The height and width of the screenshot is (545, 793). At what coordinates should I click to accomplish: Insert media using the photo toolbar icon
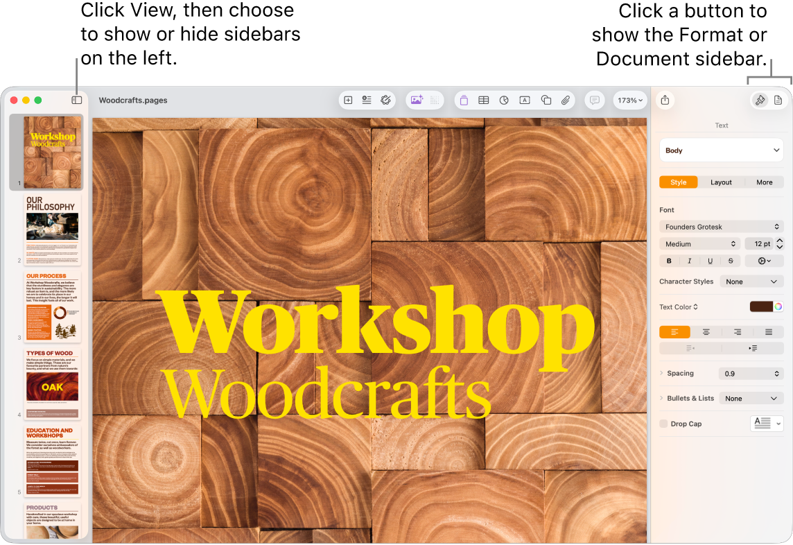[x=417, y=100]
